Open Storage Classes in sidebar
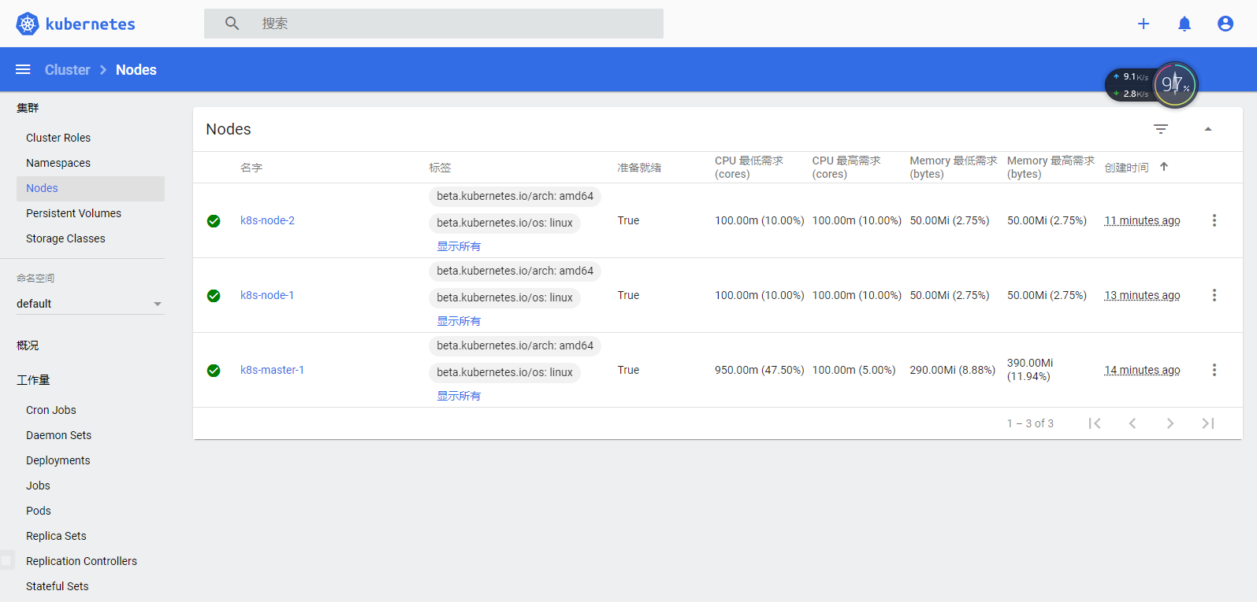1257x602 pixels. 65,238
